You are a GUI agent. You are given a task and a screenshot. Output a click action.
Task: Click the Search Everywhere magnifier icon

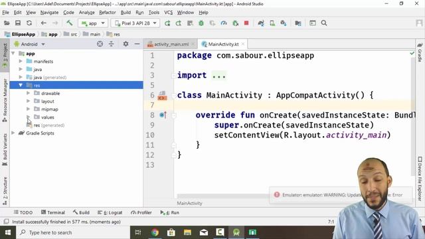pos(324,23)
